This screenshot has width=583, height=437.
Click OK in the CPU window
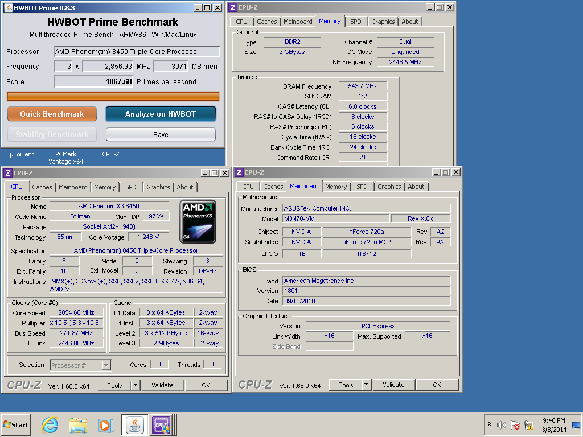(x=206, y=385)
